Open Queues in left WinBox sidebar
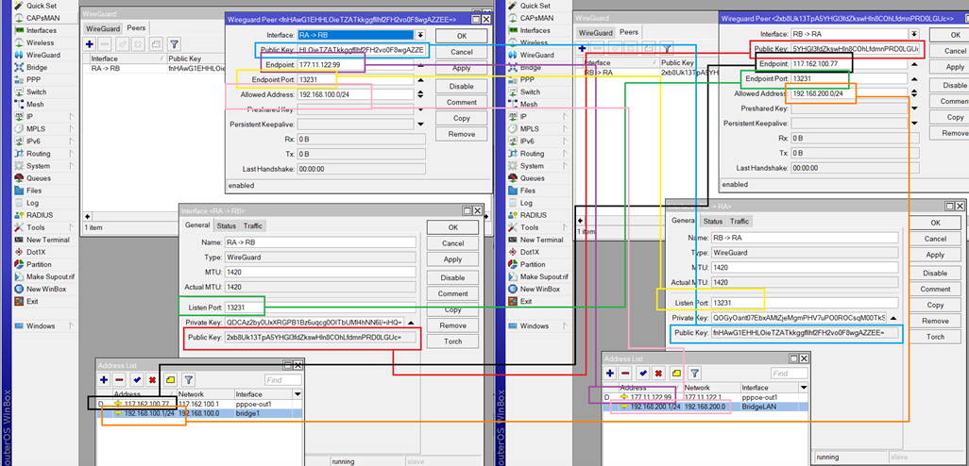Screen dimensions: 969x466 coord(41,178)
